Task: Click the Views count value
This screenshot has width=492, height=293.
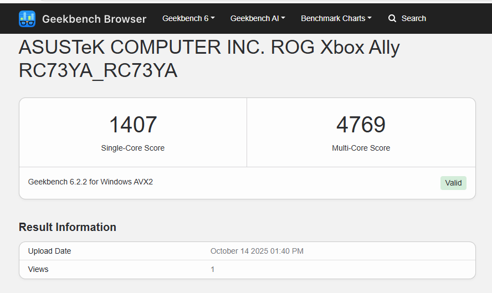Action: (x=213, y=269)
